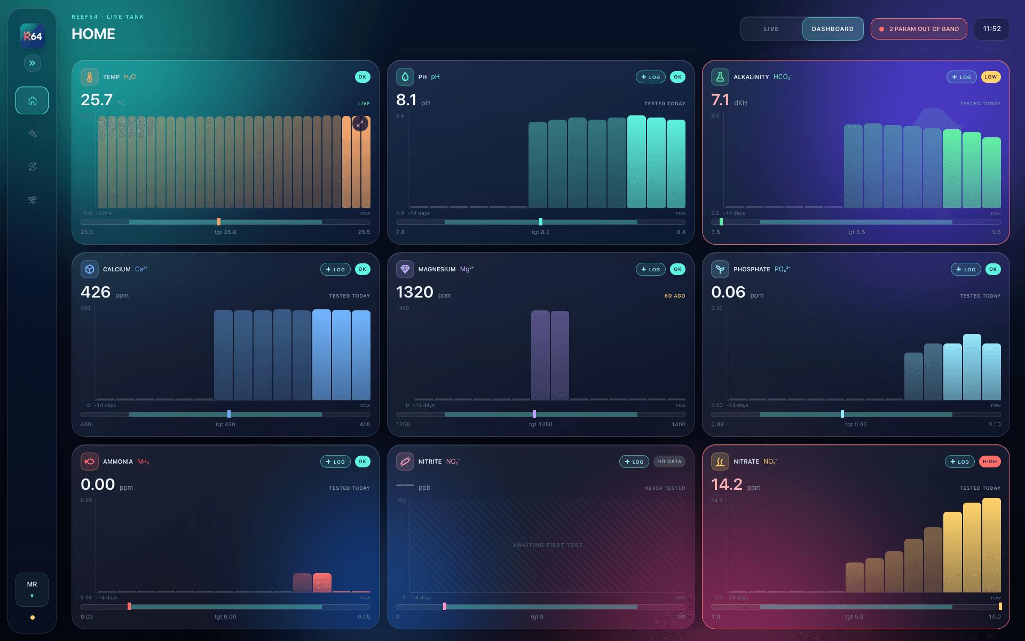
Task: Click the 11:52 clock display
Action: tap(992, 29)
